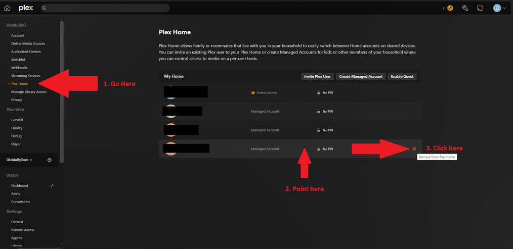Click the Home Admin crown icon
The image size is (513, 249).
[253, 93]
